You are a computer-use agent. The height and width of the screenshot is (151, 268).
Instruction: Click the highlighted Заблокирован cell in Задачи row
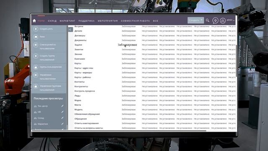click(x=127, y=45)
